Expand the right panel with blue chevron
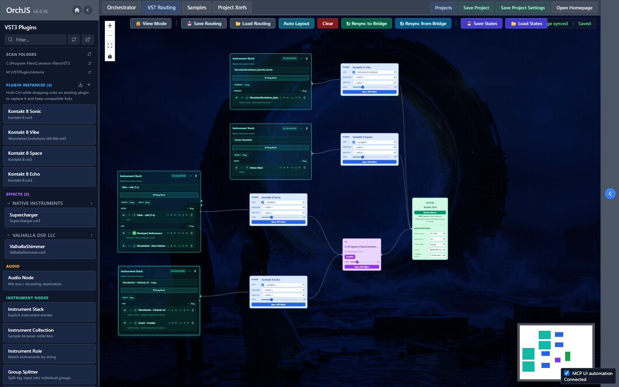 click(x=610, y=194)
